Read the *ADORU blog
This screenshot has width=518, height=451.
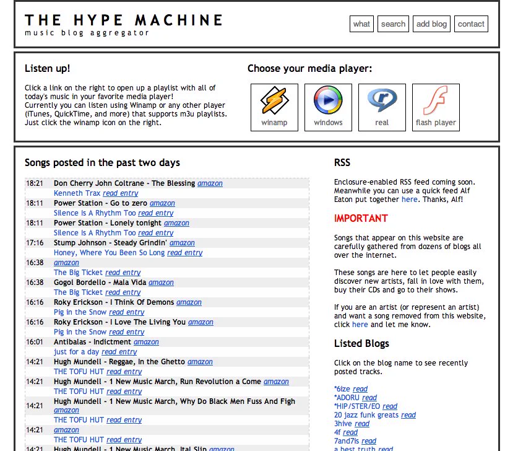point(369,398)
